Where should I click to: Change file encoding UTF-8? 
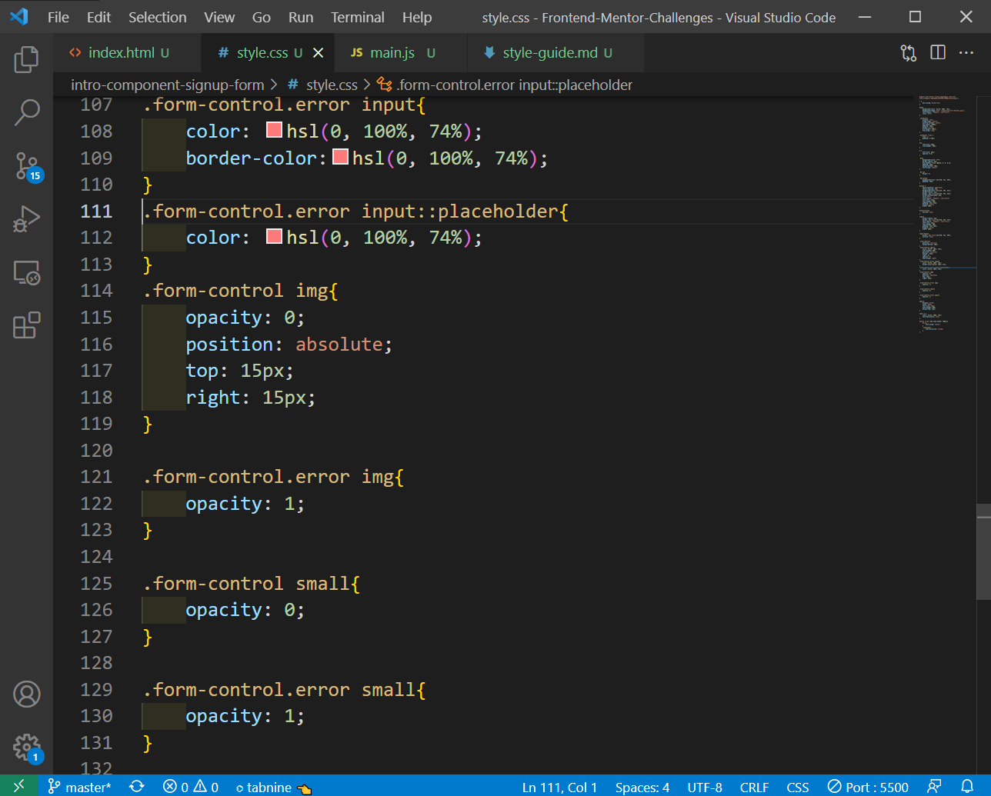tap(705, 787)
